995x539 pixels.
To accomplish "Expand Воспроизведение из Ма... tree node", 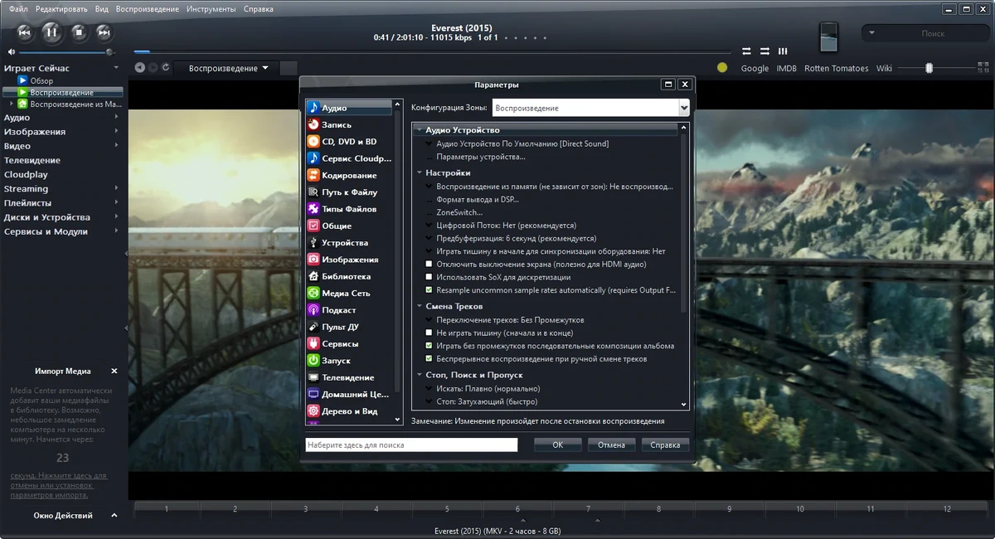I will click(11, 104).
